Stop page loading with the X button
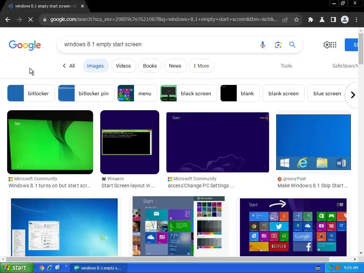The width and height of the screenshot is (364, 273). [x=31, y=20]
